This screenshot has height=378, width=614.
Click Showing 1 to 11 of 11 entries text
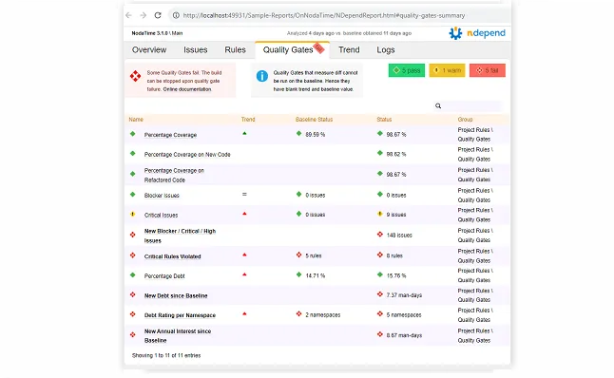click(x=166, y=356)
